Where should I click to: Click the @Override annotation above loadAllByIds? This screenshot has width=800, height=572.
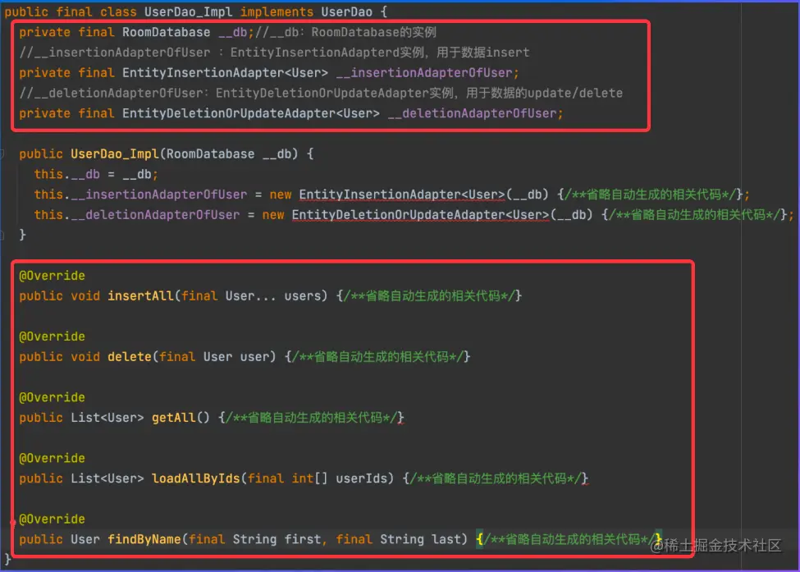point(52,458)
